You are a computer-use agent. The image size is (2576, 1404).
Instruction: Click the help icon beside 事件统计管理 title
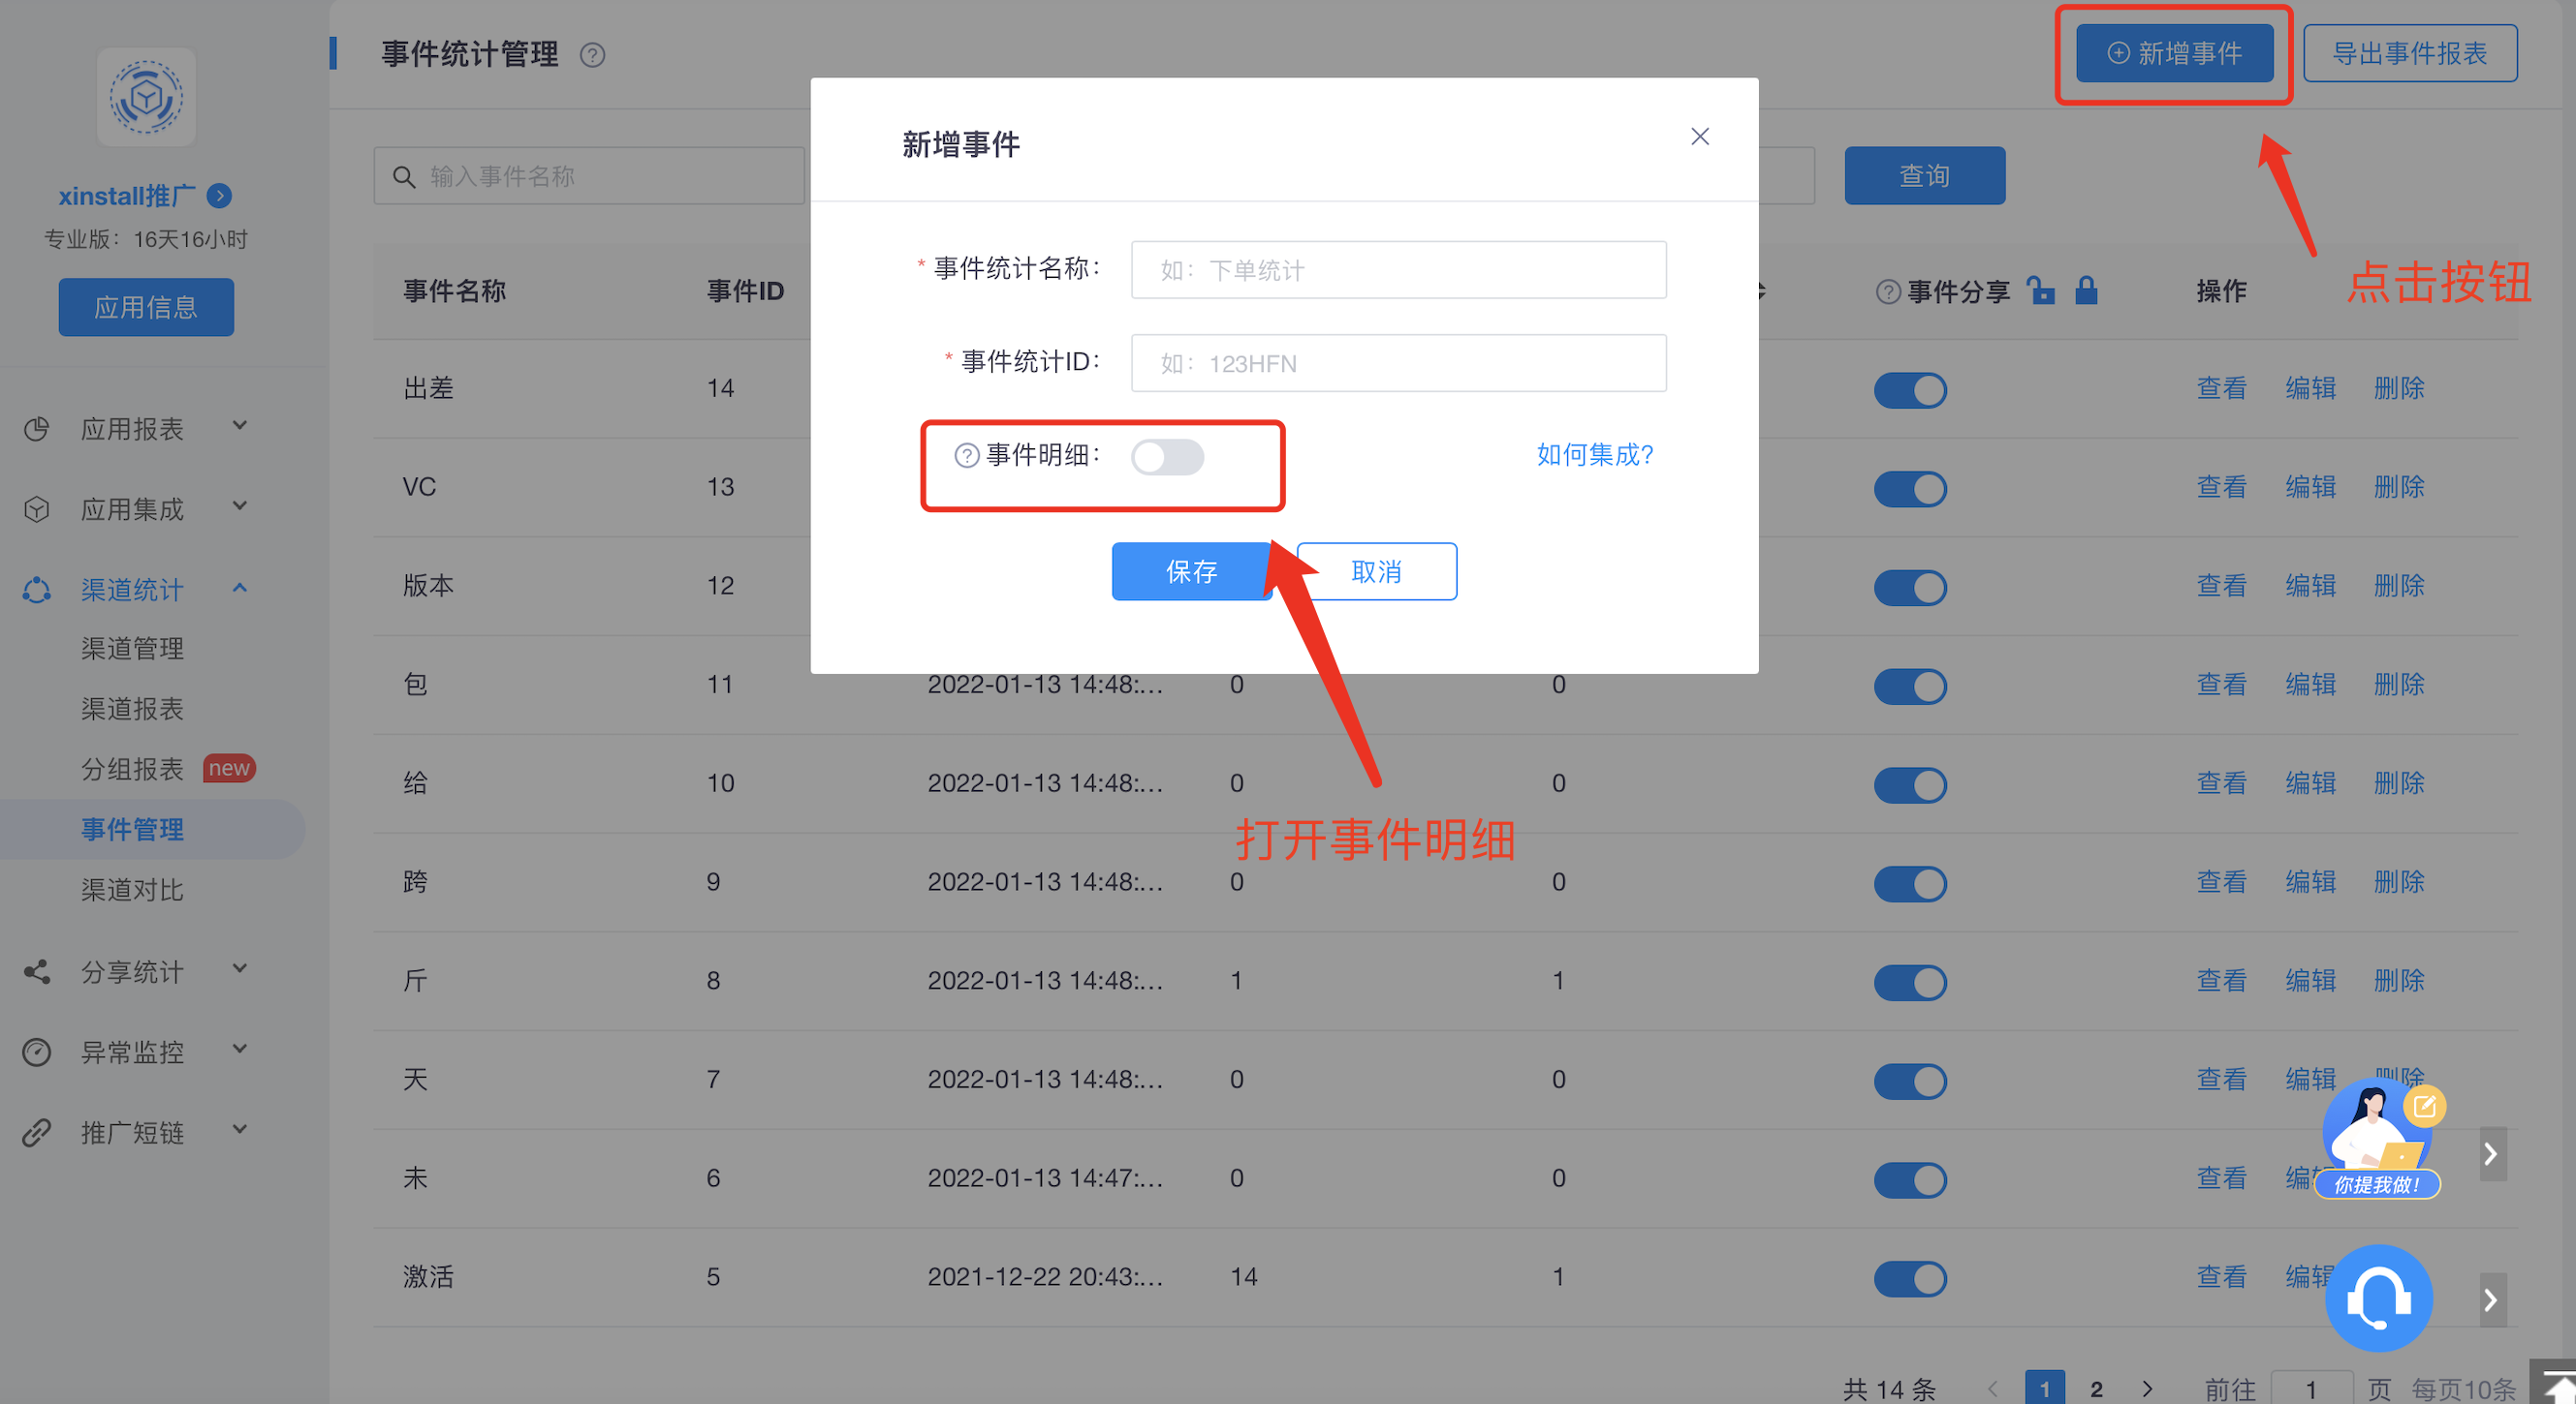[592, 55]
